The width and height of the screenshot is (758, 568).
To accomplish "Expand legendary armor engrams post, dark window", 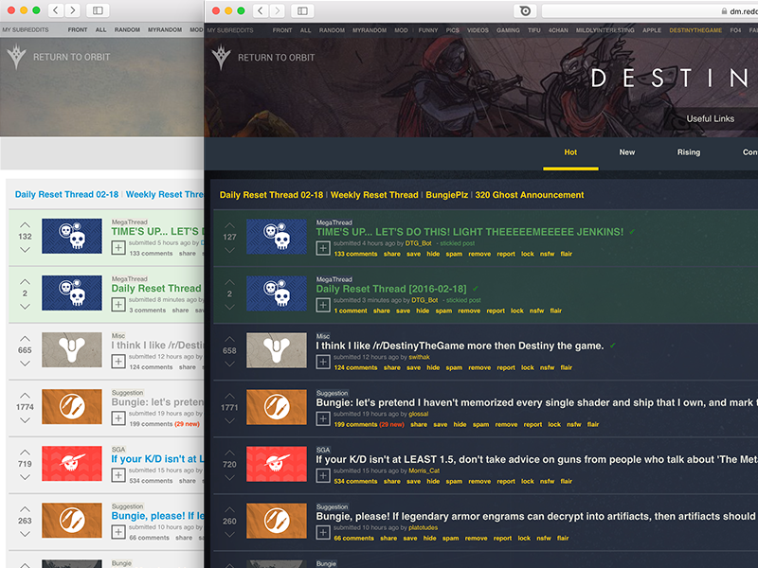I will click(x=323, y=533).
